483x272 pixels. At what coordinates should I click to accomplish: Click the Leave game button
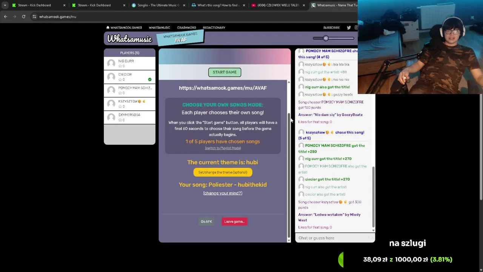coord(234,222)
